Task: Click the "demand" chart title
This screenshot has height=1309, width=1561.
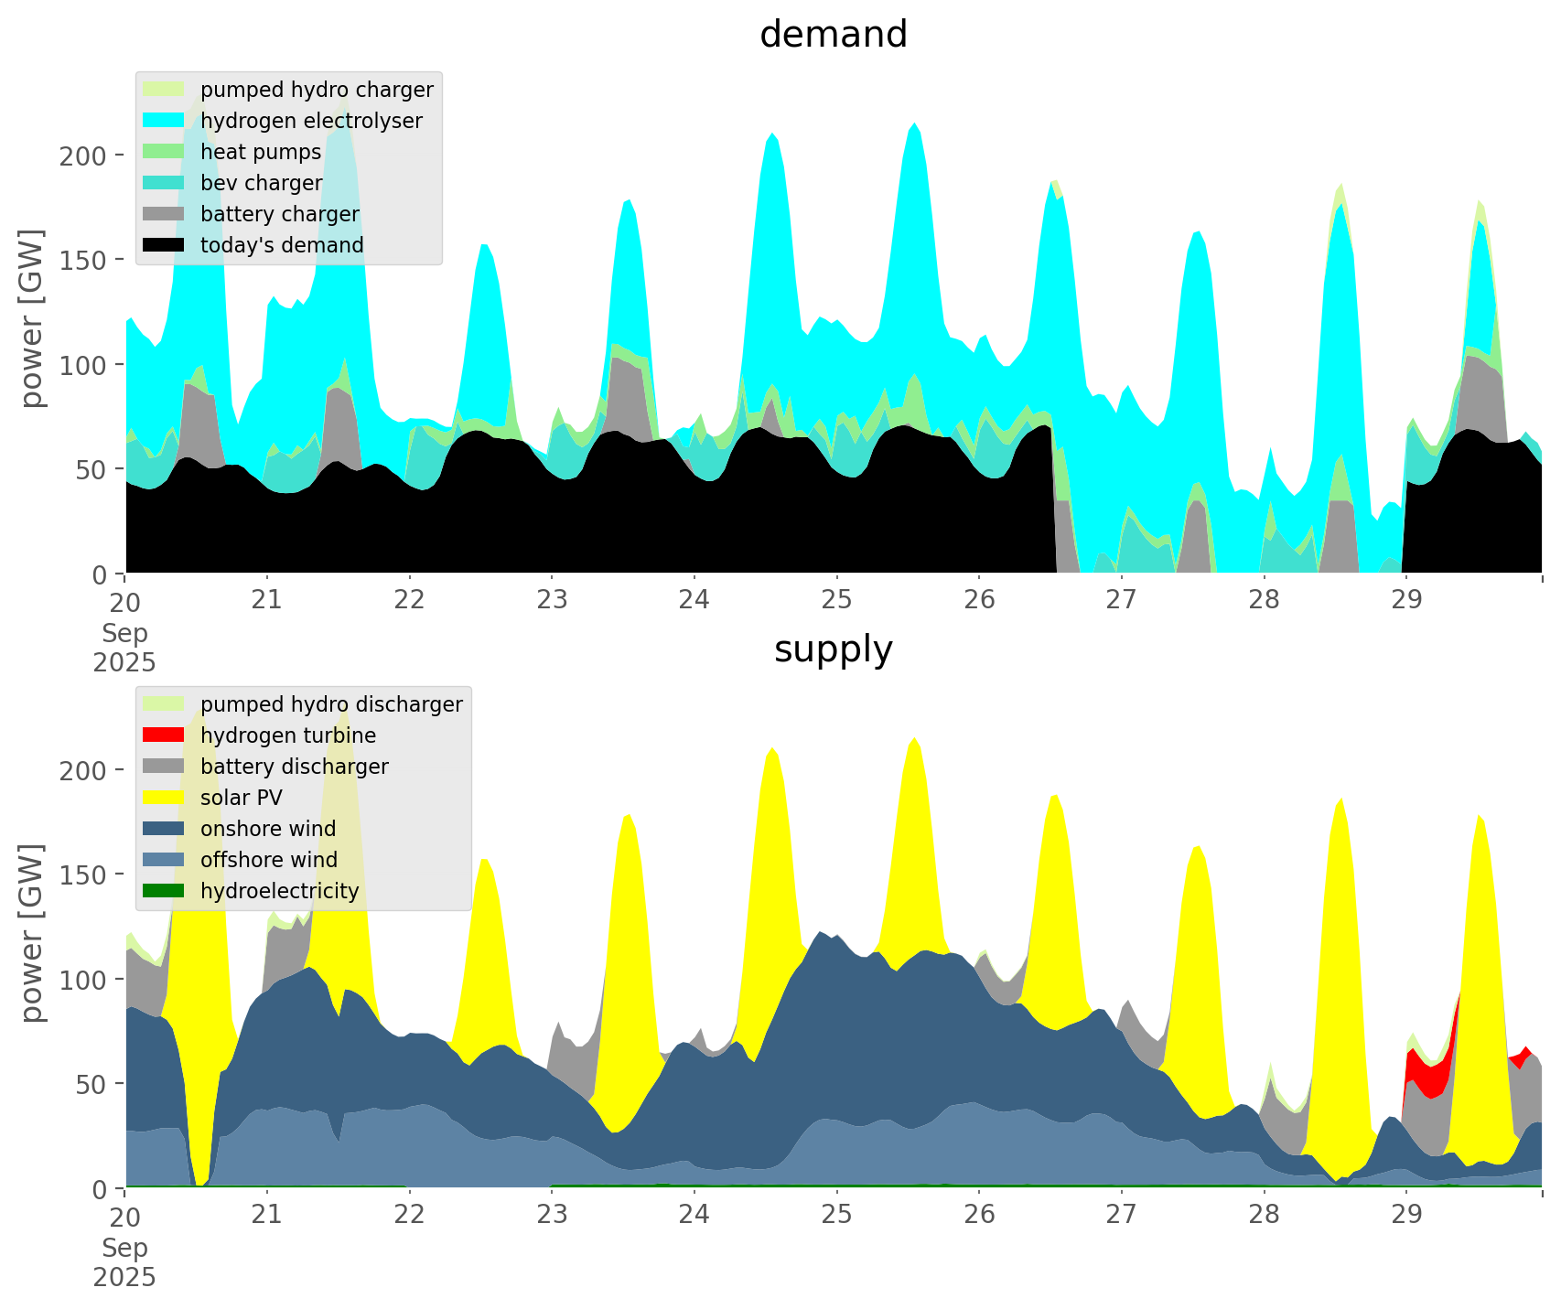Action: click(x=833, y=35)
